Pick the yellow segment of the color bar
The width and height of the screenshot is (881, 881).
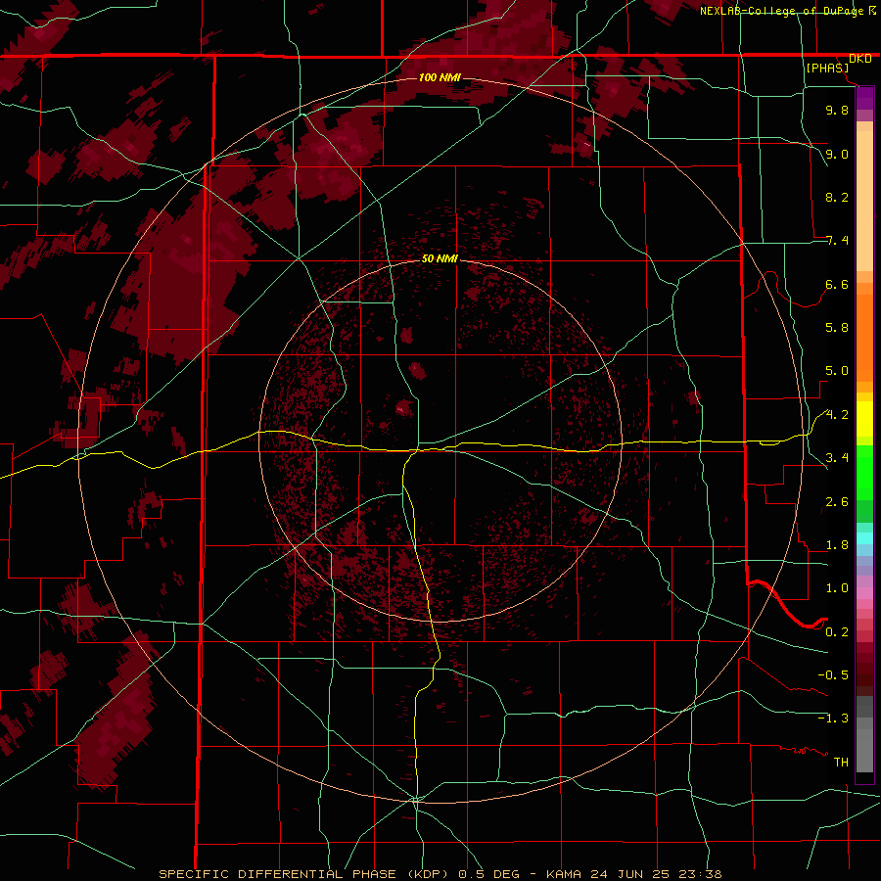click(864, 419)
